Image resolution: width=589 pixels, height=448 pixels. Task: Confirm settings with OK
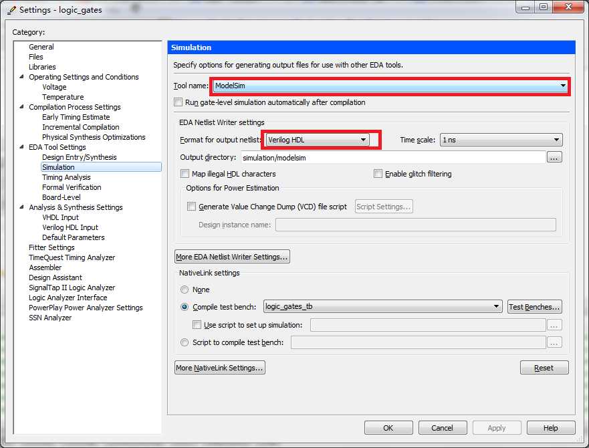tap(388, 428)
